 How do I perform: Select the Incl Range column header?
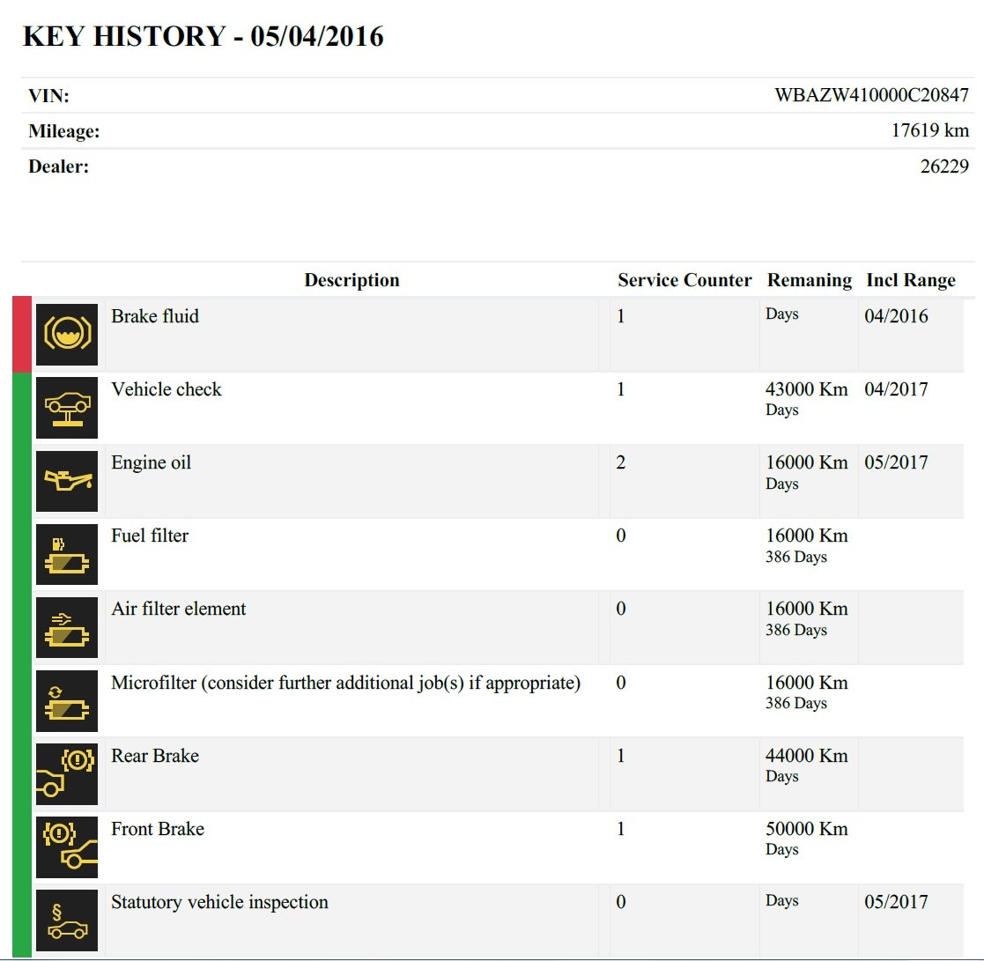(911, 280)
